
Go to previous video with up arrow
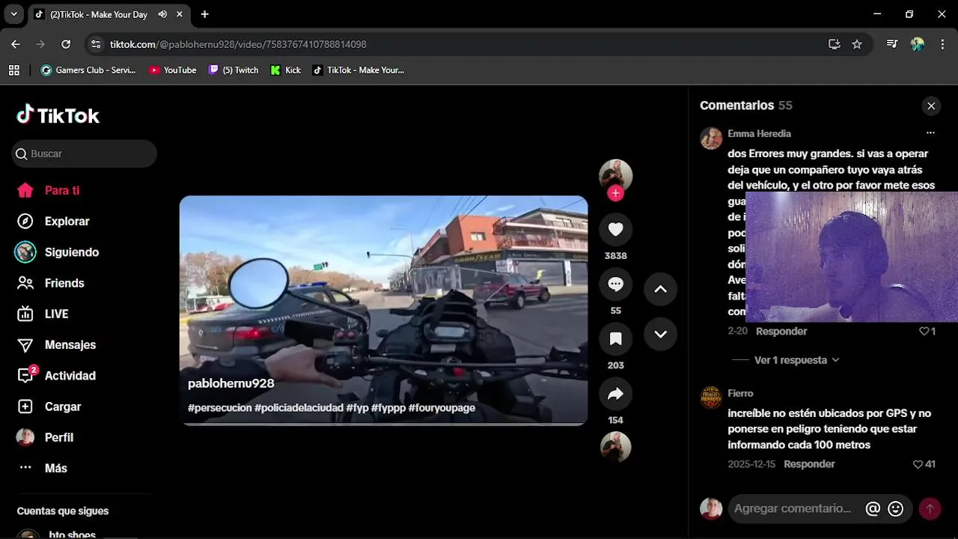[x=660, y=289]
